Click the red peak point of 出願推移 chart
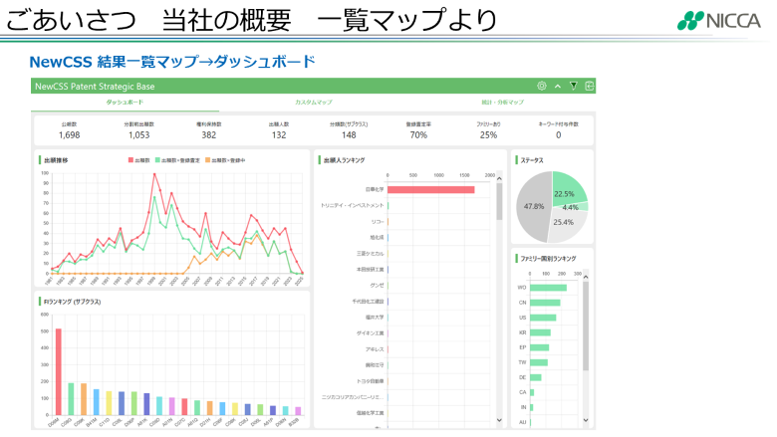This screenshot has height=437, width=777. (x=154, y=174)
